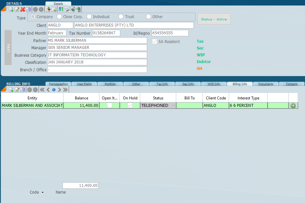The image size is (305, 203).
Task: Click the new record icon in Details toolbar
Action: point(11,9)
